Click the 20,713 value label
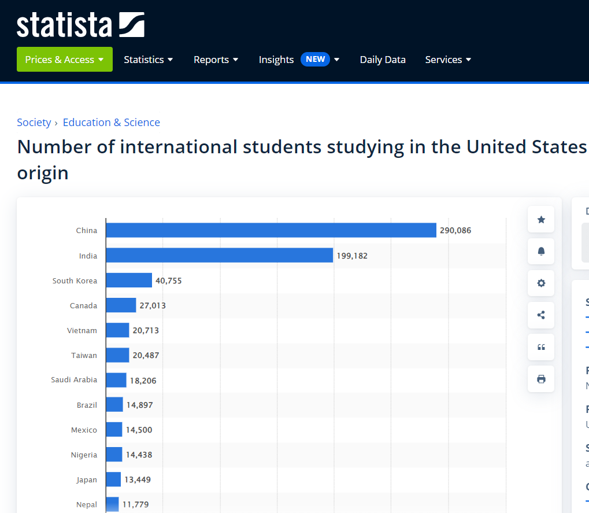Screen dimensions: 589x513 (146, 330)
